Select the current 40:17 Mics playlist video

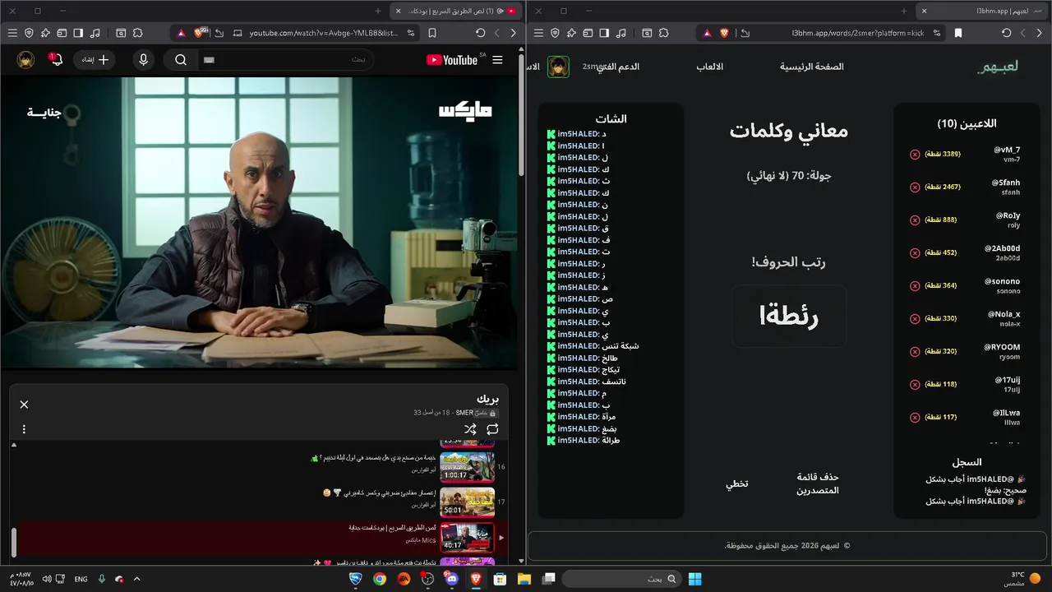(x=261, y=538)
